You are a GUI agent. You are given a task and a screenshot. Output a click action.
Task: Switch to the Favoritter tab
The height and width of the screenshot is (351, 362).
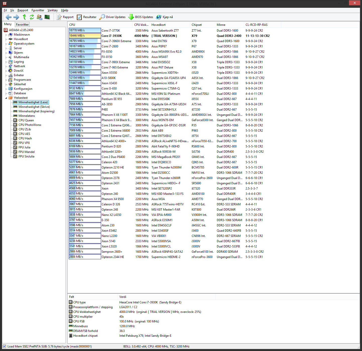coord(22,24)
